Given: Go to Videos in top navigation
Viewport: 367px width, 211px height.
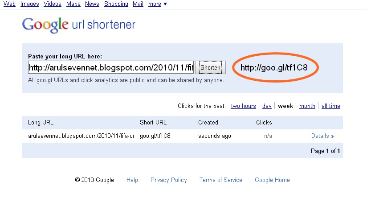Looking at the screenshot, I should pyautogui.click(x=53, y=4).
